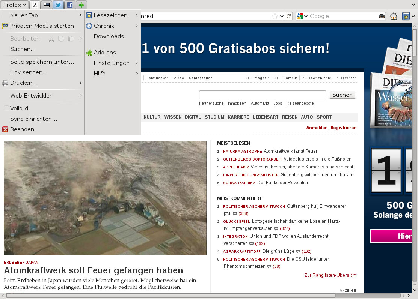Select the Facebook app tab icon
Image resolution: width=418 pixels, height=299 pixels.
[x=69, y=5]
